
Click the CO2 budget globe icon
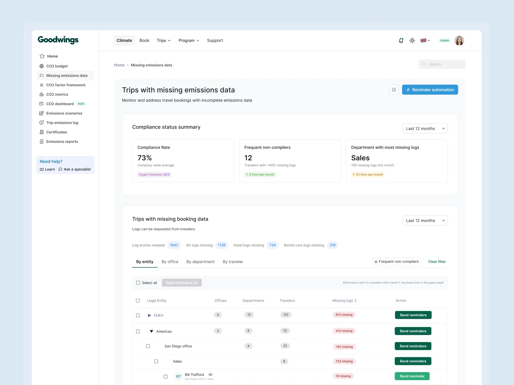pyautogui.click(x=42, y=66)
